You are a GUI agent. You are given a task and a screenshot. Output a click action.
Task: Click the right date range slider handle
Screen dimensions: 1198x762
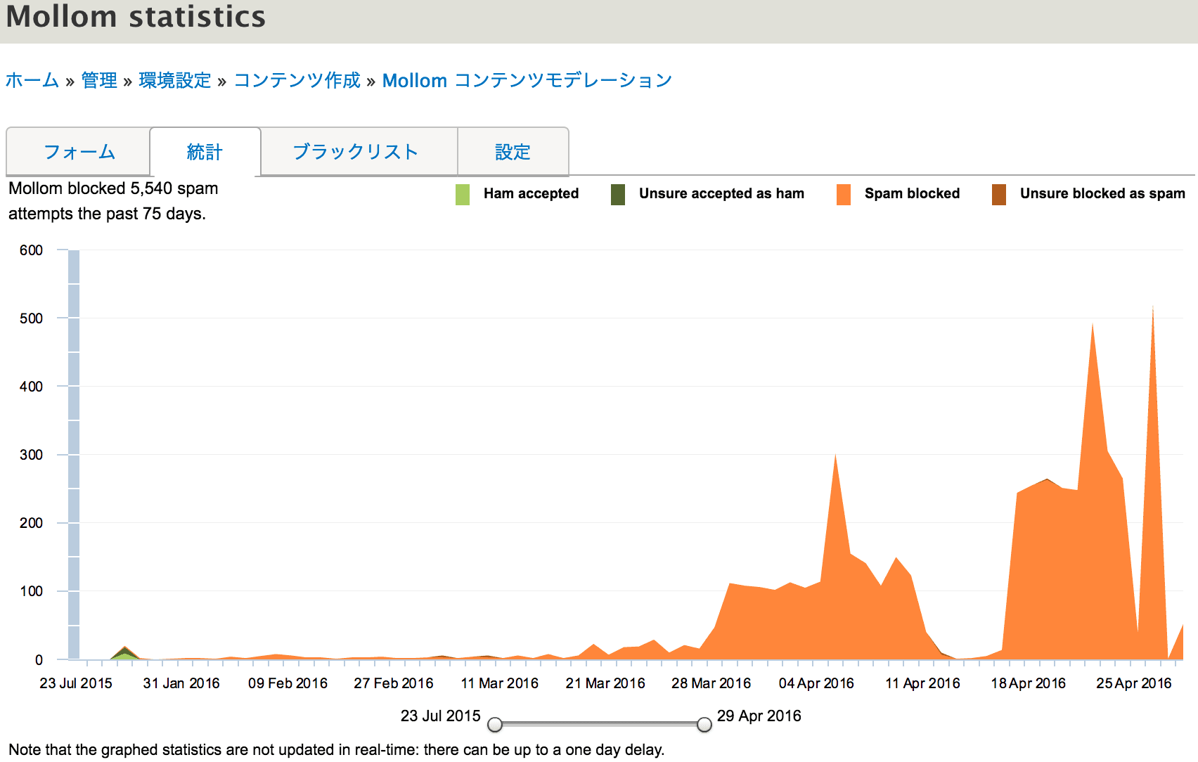[704, 724]
